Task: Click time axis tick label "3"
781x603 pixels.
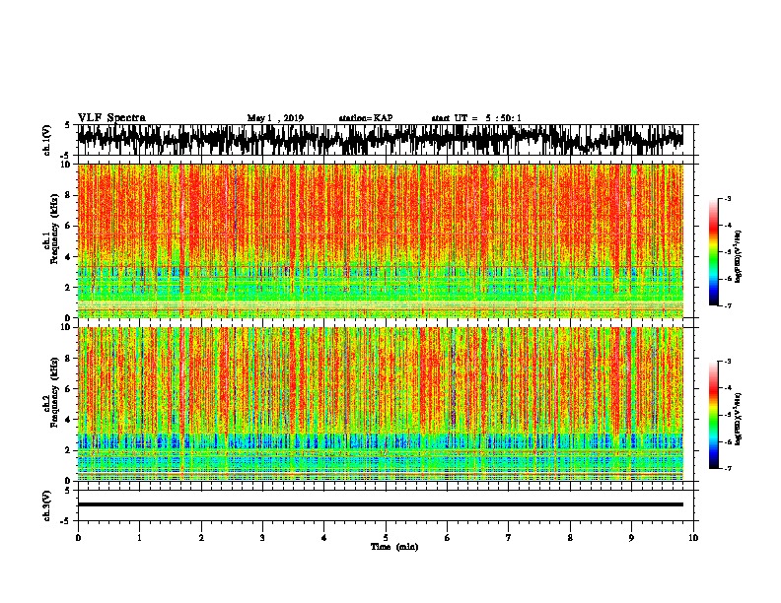Action: pos(262,538)
